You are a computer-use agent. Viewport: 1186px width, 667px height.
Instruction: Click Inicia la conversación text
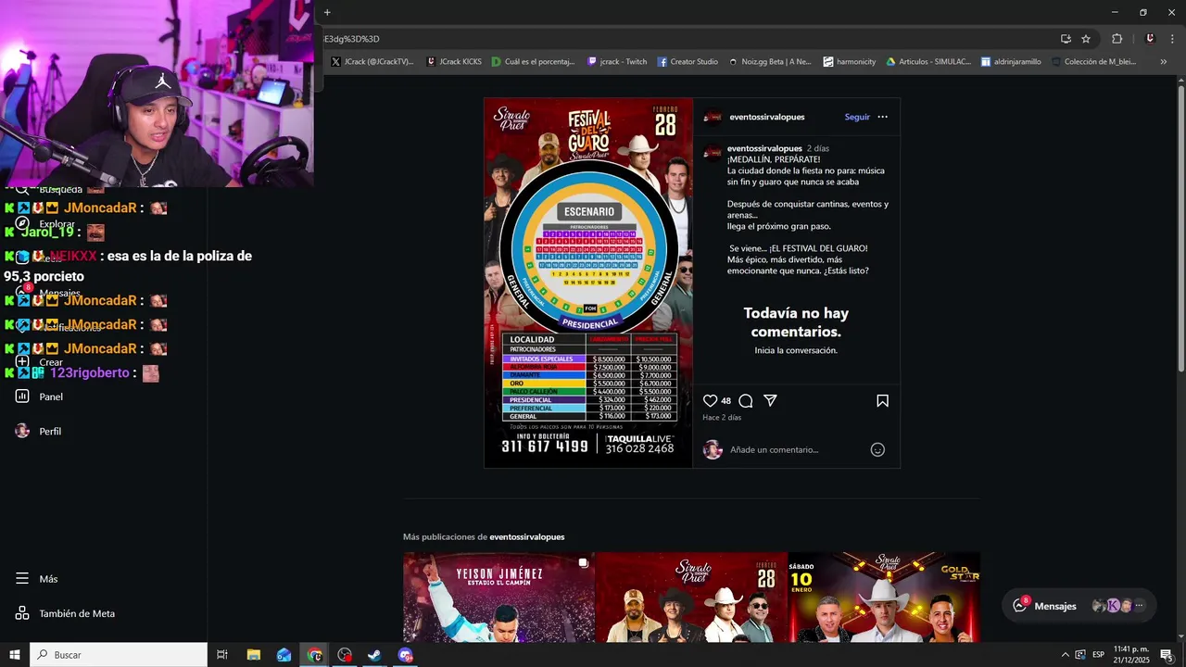796,350
